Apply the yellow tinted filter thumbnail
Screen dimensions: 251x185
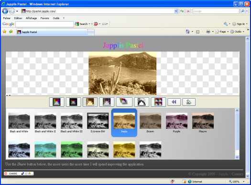124,150
